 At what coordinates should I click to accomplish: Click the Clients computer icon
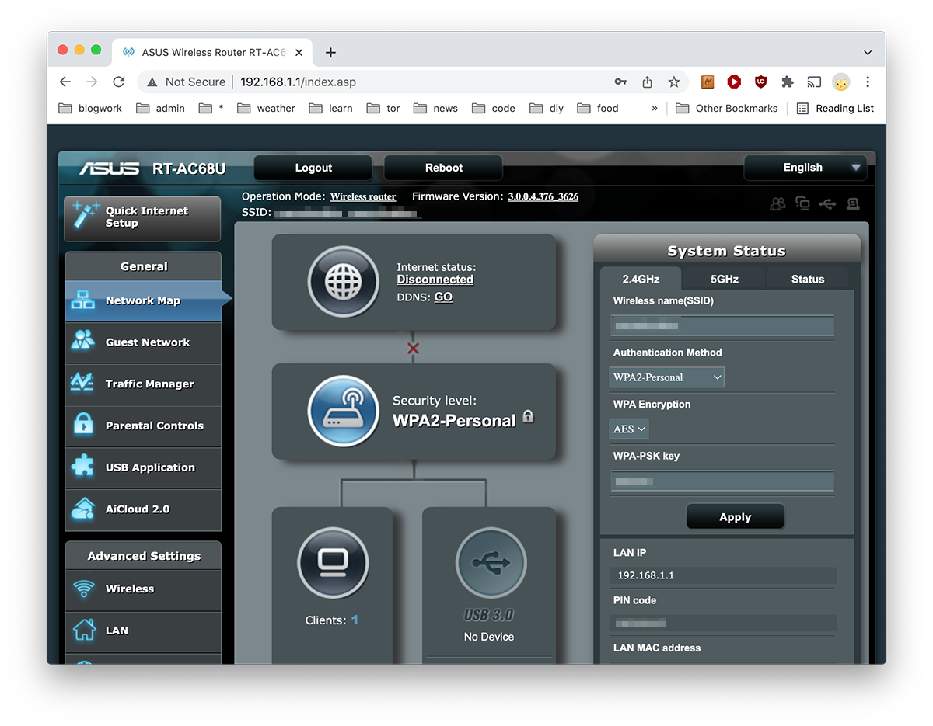[333, 564]
